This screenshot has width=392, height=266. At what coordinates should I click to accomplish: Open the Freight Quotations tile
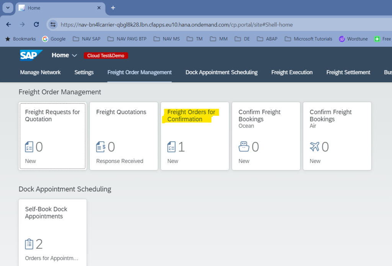click(x=124, y=136)
